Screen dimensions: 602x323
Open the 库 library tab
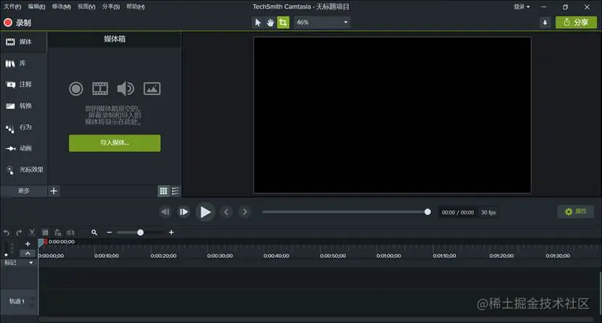(x=23, y=63)
